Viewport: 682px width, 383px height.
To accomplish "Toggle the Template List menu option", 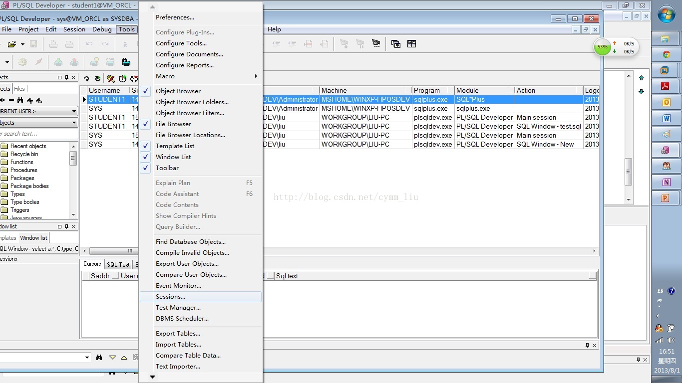I will [x=201, y=146].
